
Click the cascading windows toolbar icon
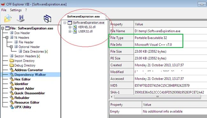click(x=47, y=18)
